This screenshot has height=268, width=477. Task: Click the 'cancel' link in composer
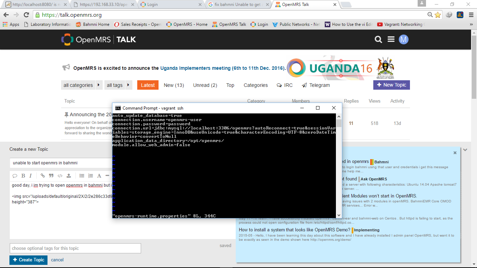tap(57, 260)
